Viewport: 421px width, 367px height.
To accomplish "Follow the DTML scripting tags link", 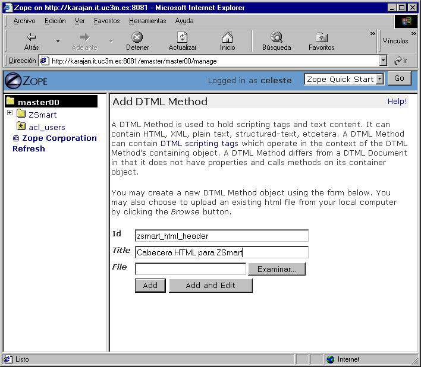I will click(x=199, y=144).
